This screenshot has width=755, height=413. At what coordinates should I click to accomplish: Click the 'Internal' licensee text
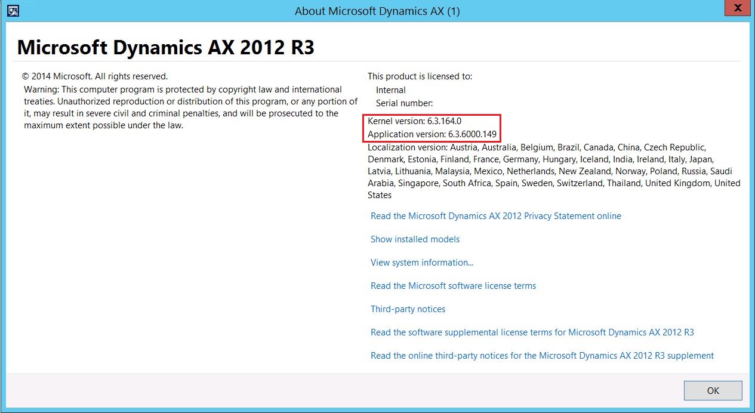pos(390,90)
